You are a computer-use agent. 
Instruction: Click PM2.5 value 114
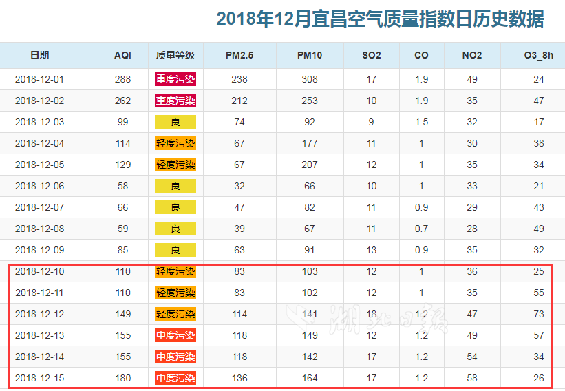click(x=239, y=314)
